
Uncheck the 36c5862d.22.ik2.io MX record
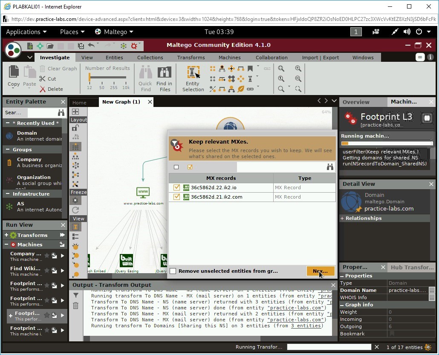176,188
